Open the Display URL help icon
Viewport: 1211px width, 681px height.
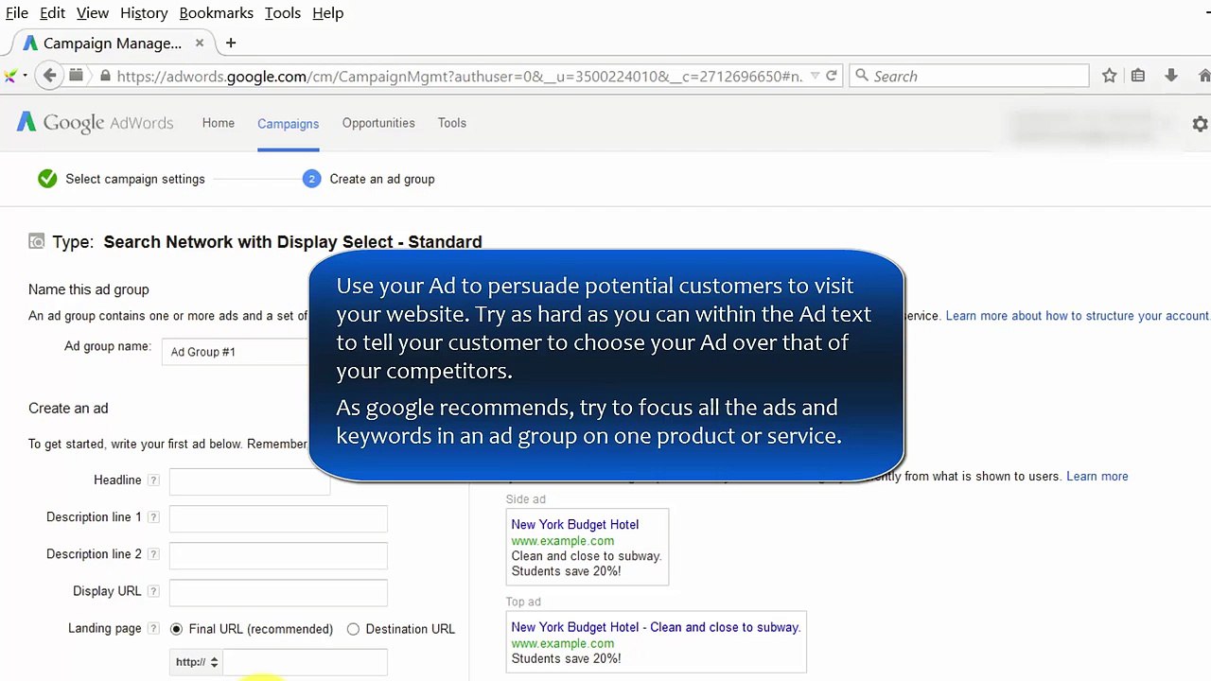click(x=153, y=591)
